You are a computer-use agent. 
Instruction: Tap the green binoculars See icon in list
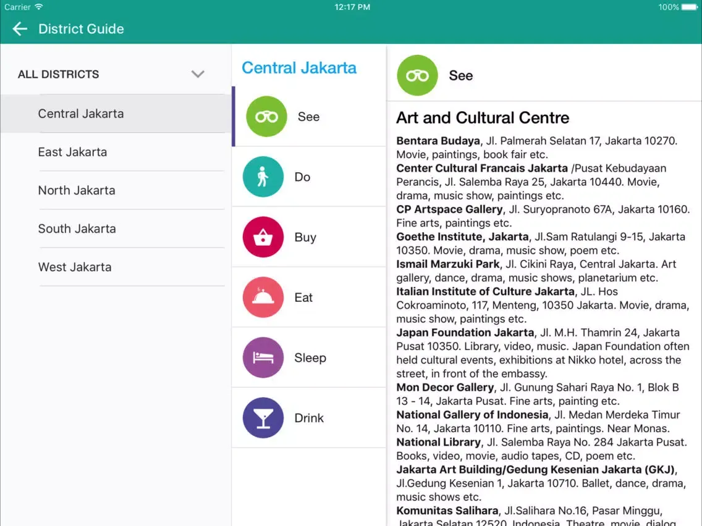[x=266, y=116]
